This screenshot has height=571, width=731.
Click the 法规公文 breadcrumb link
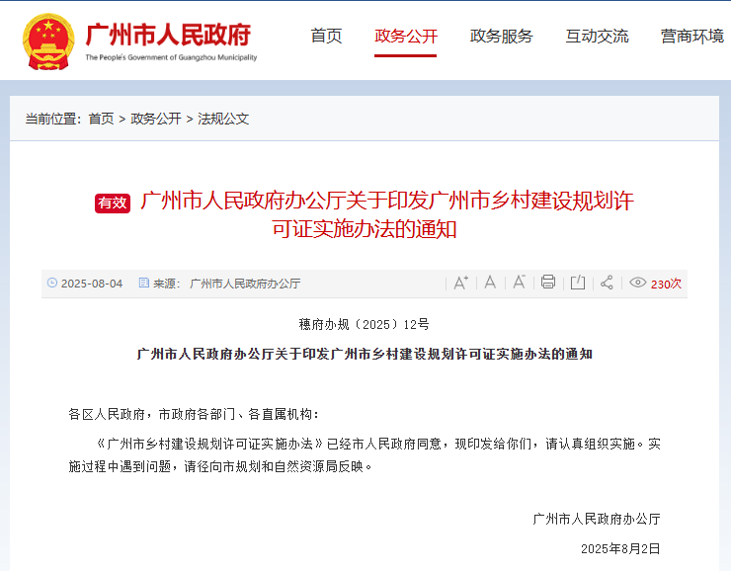223,119
